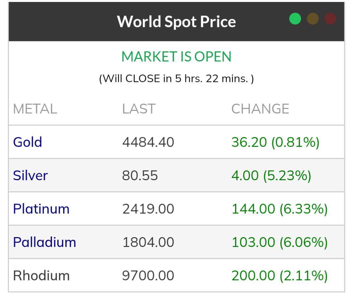Click Platinum change 144.00 (6.33%)
The height and width of the screenshot is (296, 353).
click(279, 209)
